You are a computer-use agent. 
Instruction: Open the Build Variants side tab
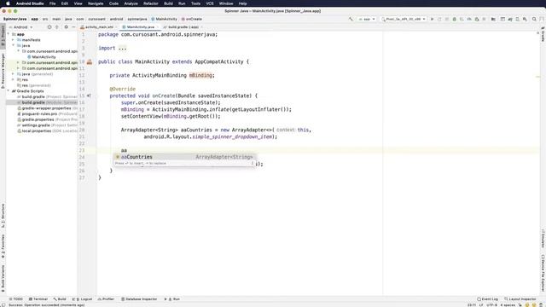click(3, 279)
